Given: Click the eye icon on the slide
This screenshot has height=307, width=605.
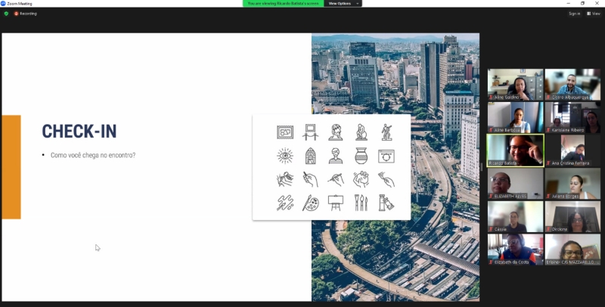Looking at the screenshot, I should click(x=284, y=156).
